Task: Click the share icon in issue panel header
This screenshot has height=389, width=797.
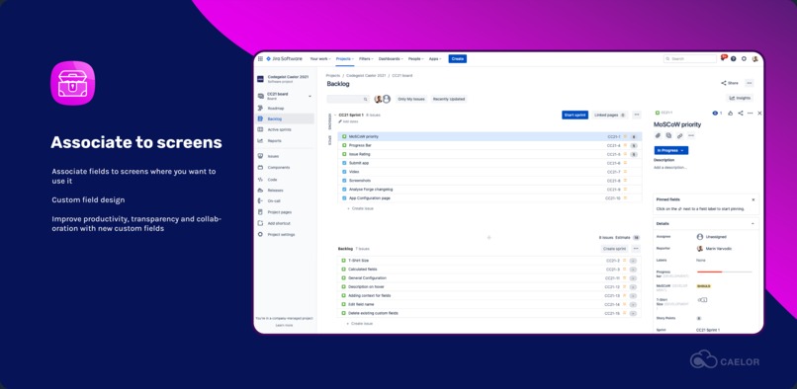Action: pos(741,113)
